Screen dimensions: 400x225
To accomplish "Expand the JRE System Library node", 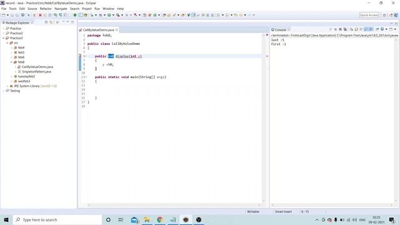I will tap(7, 86).
